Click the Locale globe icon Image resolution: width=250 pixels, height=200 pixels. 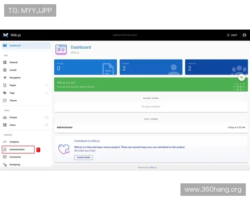coord(5,70)
